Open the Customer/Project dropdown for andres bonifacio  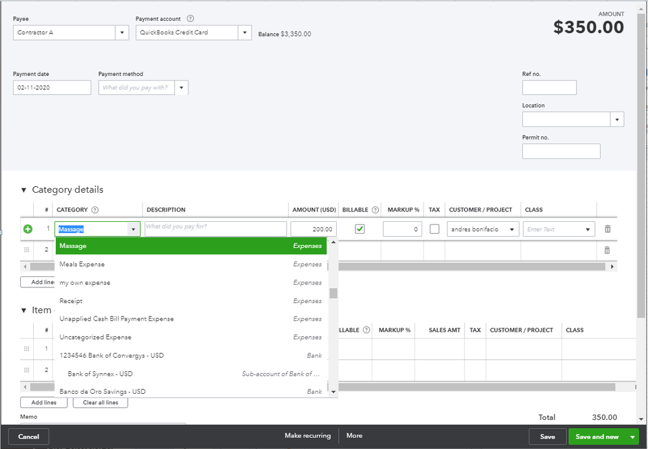tap(512, 229)
